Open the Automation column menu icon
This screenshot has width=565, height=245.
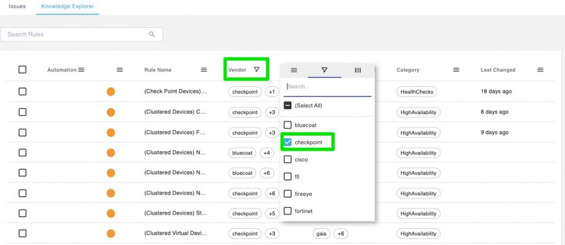tap(81, 70)
